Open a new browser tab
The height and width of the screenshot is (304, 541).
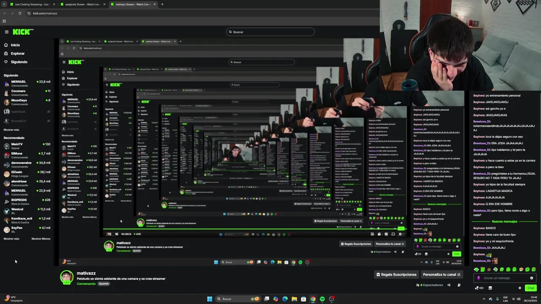tap(162, 4)
